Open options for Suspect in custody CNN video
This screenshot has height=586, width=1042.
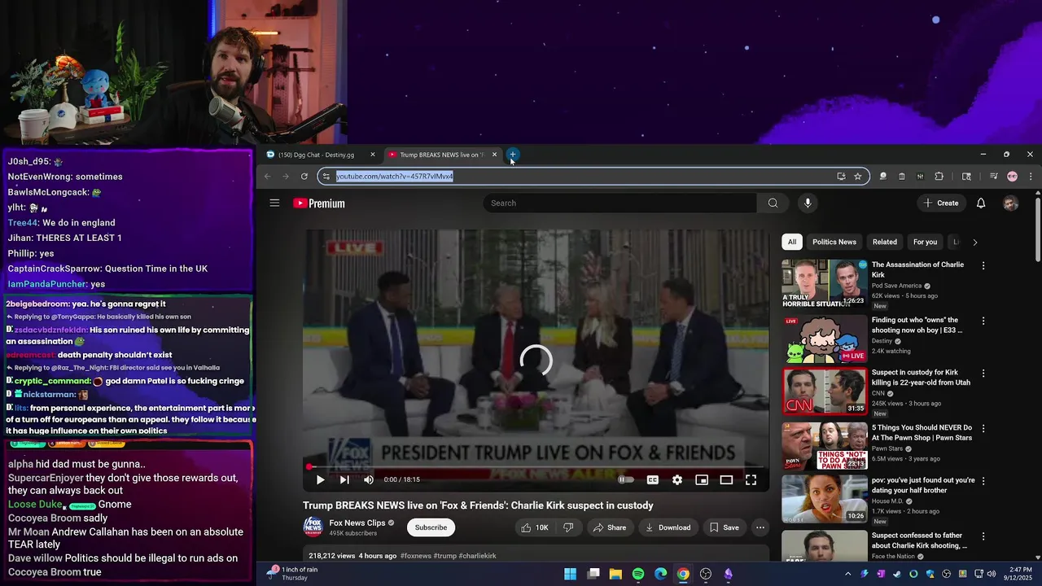pos(983,374)
